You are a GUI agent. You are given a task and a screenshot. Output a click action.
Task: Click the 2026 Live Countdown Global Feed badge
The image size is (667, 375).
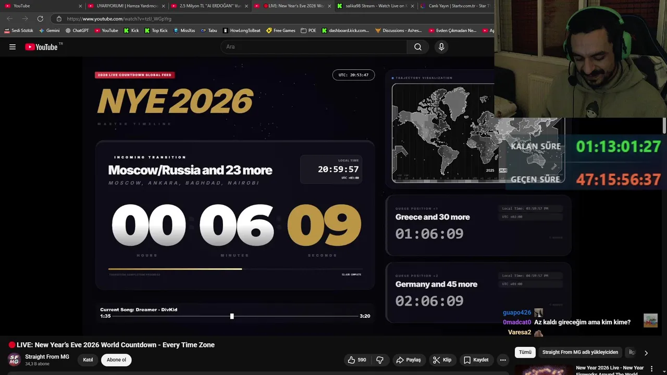coord(134,75)
